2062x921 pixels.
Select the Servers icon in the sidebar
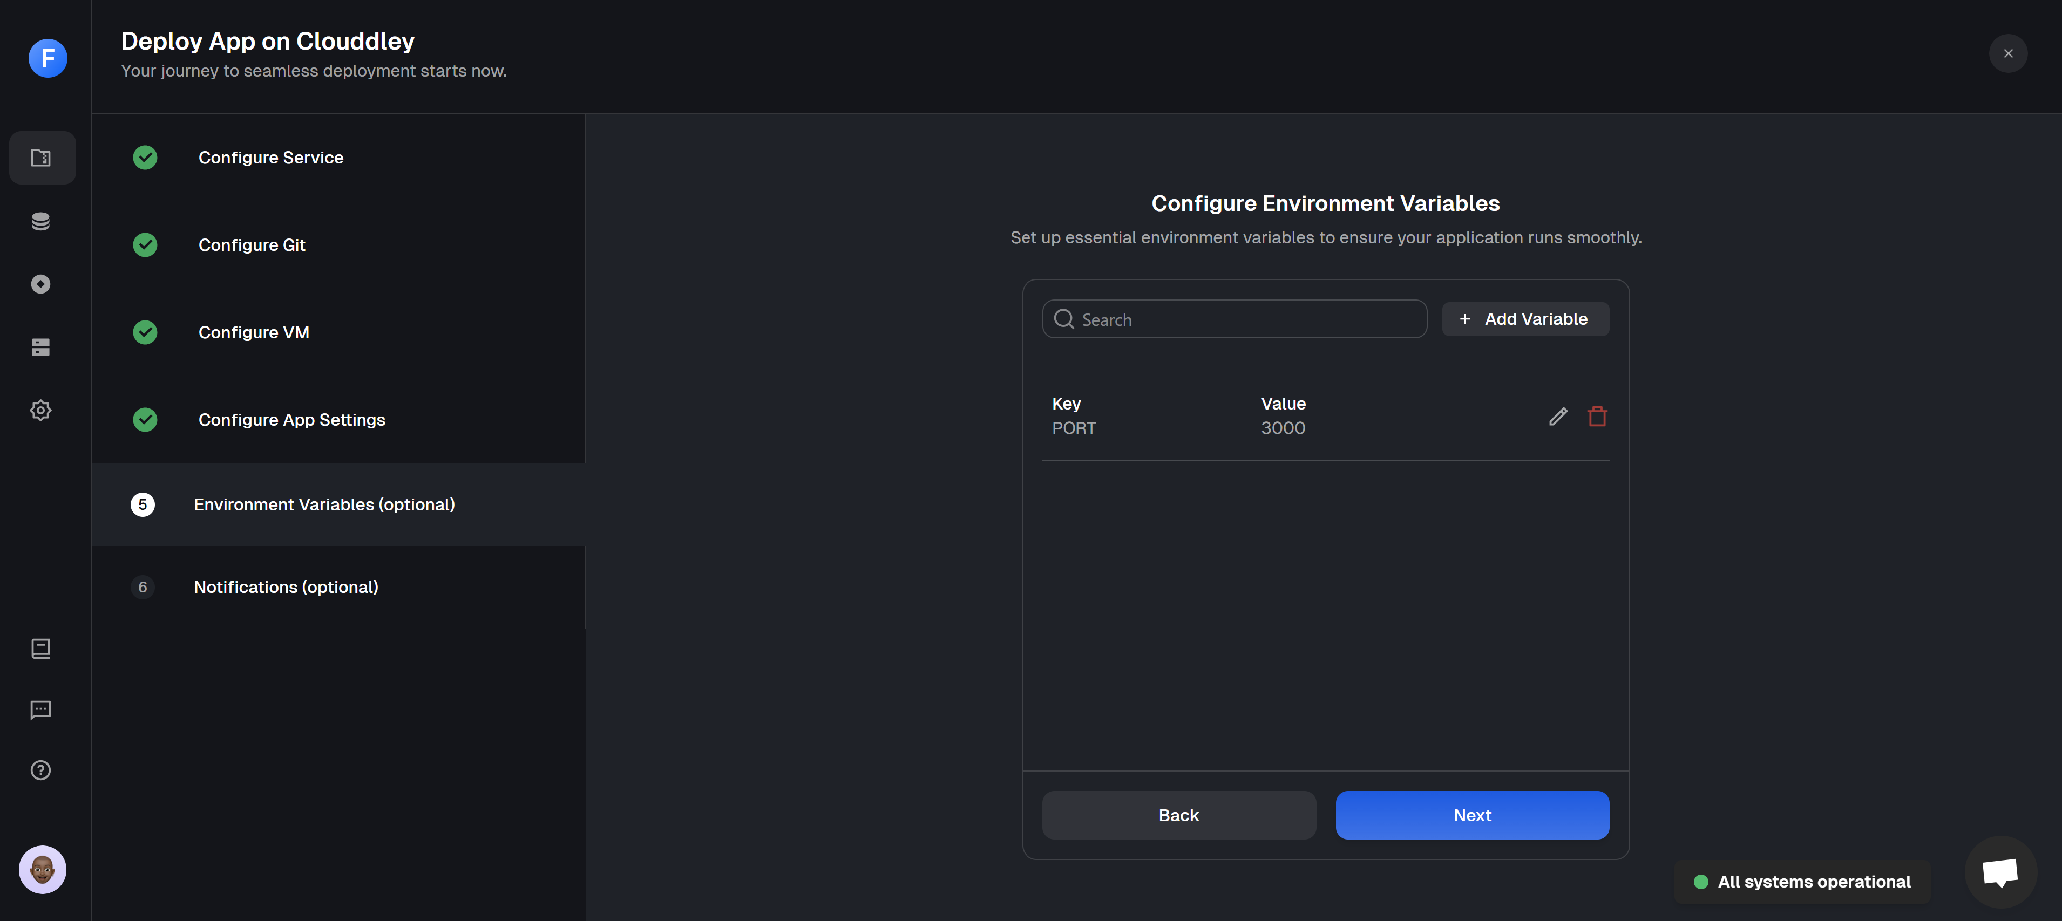tap(41, 346)
